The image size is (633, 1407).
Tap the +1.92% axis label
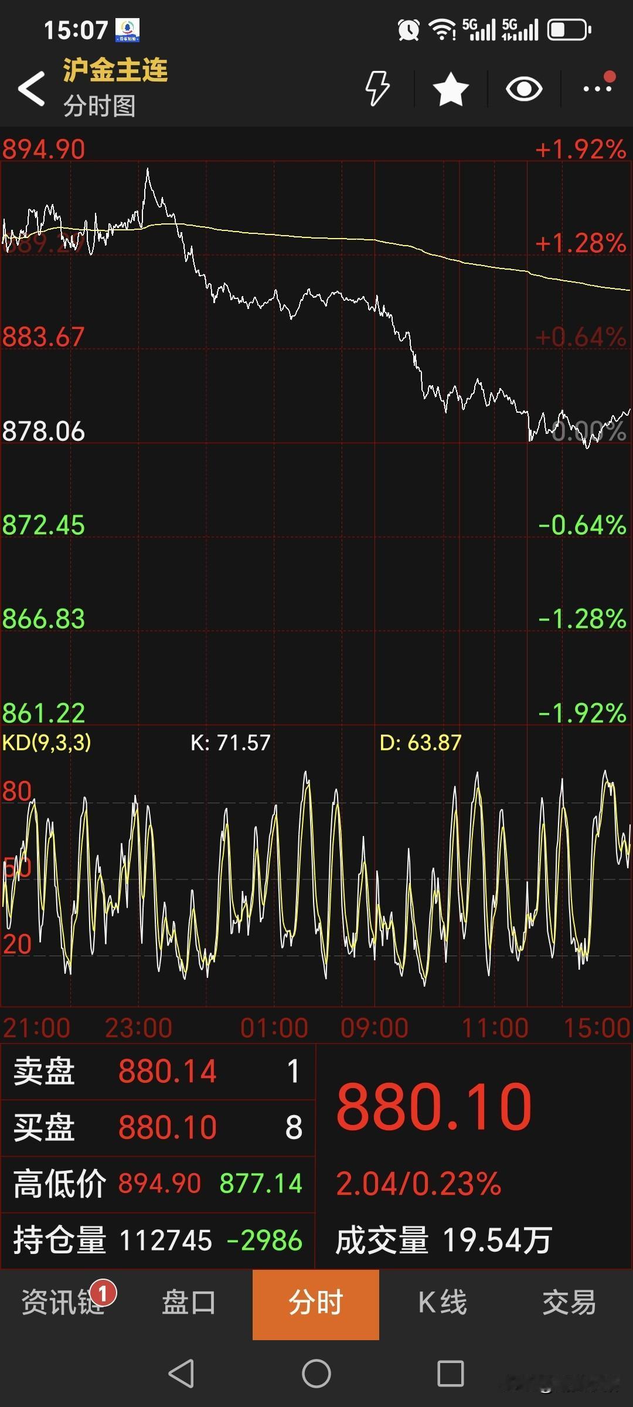581,149
